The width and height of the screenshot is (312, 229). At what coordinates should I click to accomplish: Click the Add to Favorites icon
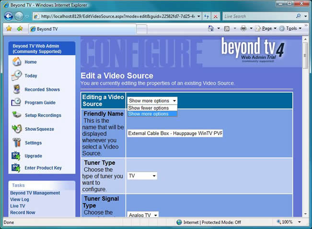point(20,28)
